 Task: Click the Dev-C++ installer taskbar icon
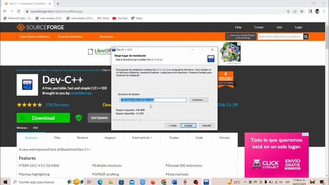tap(206, 182)
